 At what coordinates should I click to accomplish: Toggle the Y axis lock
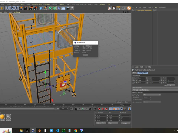[x=12, y=8]
